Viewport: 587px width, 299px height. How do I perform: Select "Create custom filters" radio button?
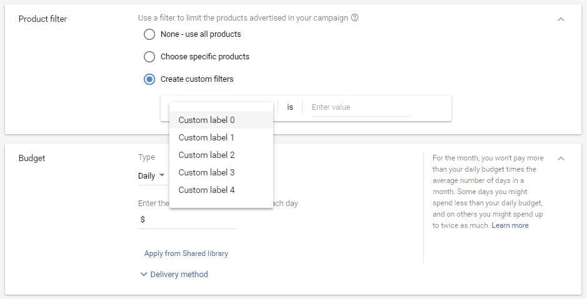click(x=149, y=79)
